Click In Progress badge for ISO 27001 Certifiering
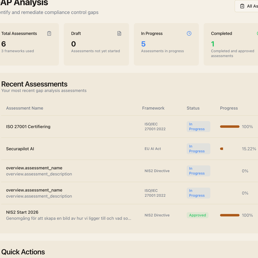258x258 pixels. point(198,126)
